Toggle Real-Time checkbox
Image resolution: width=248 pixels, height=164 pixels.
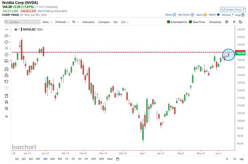tap(190, 22)
